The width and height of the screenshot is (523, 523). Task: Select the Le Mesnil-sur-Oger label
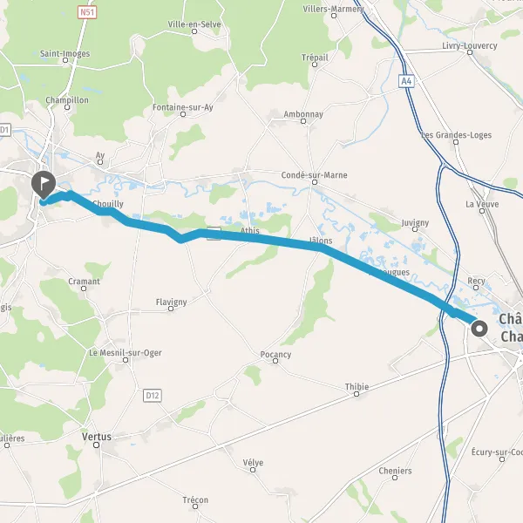[x=125, y=353]
